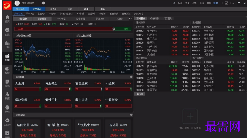Expand the 资金流向 panel arrow
Screen dimensions: 247x138
(131, 115)
